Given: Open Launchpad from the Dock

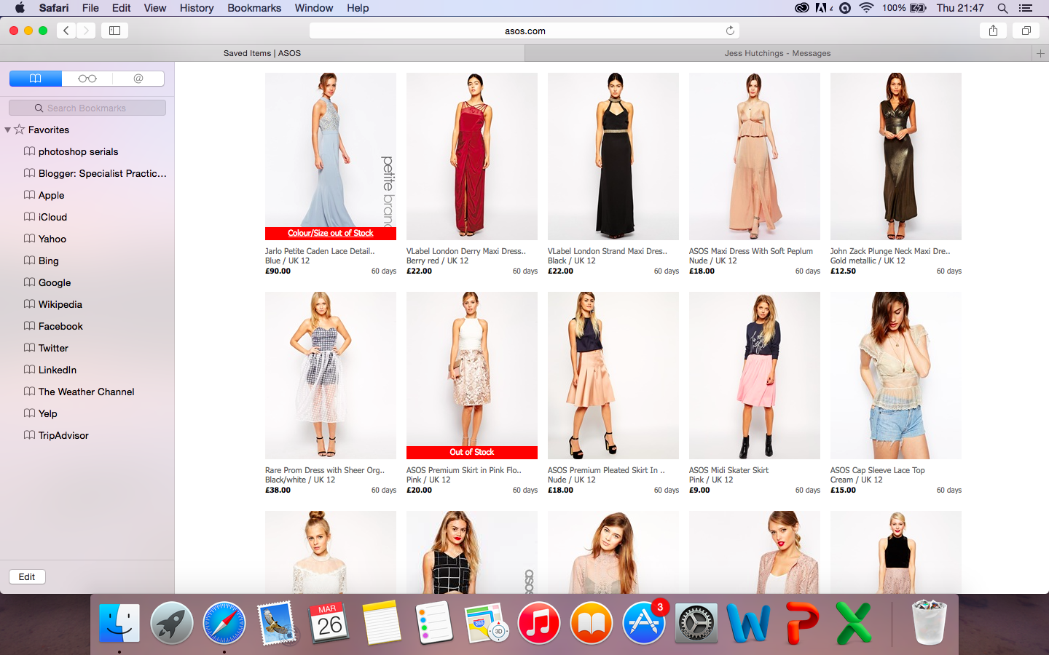Looking at the screenshot, I should pyautogui.click(x=172, y=623).
